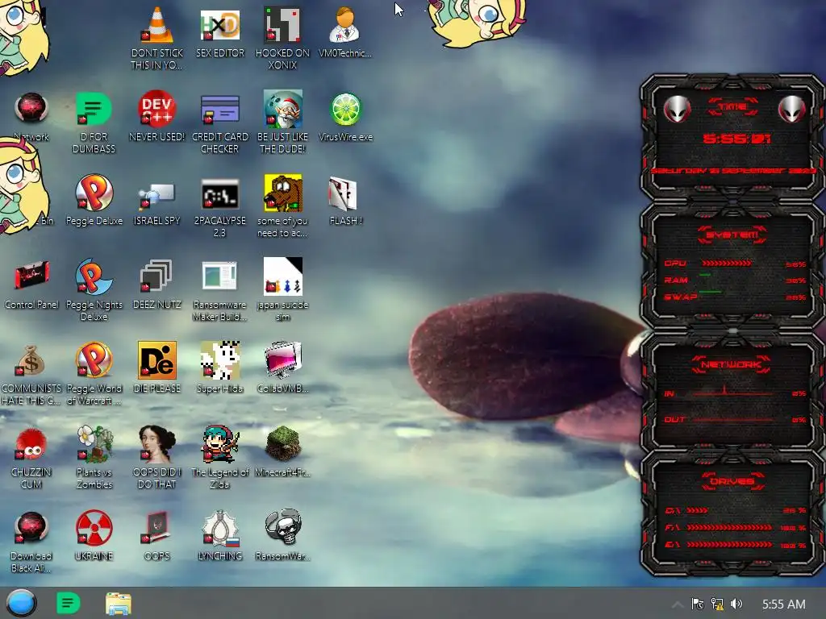Screen dimensions: 826x619
Task: Open volume speaker tray icon
Action: [x=736, y=604]
